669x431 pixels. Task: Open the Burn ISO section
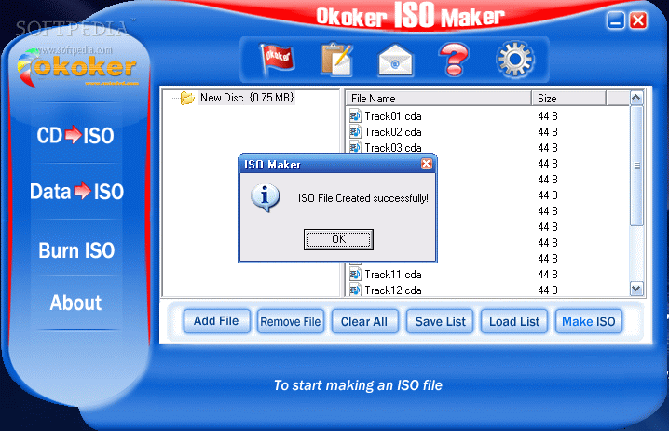click(x=76, y=250)
